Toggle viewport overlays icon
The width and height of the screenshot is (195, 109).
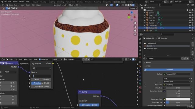coord(117,5)
